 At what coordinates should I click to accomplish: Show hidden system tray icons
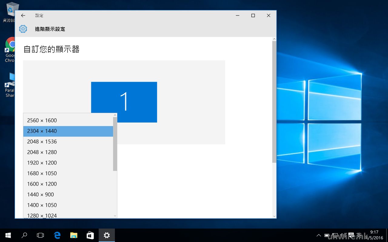318,235
